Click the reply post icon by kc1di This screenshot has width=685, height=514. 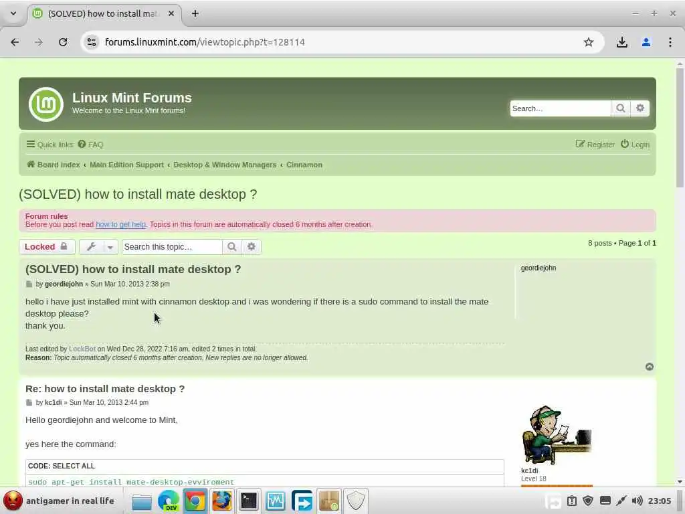coord(29,403)
